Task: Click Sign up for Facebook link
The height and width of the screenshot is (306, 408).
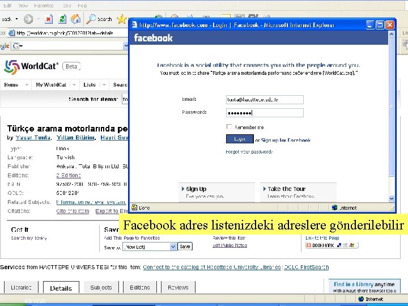Action: coord(286,141)
